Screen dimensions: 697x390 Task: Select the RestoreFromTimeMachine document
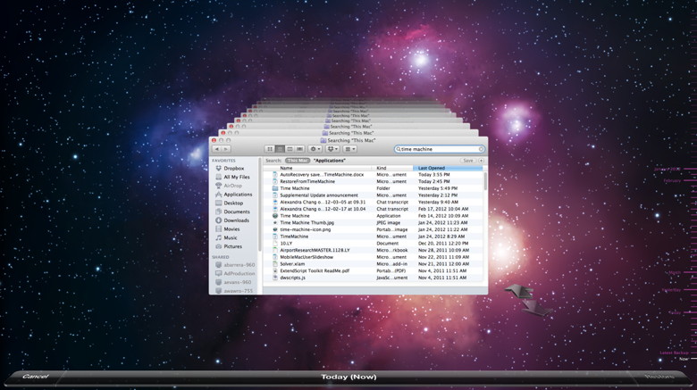pyautogui.click(x=373, y=182)
